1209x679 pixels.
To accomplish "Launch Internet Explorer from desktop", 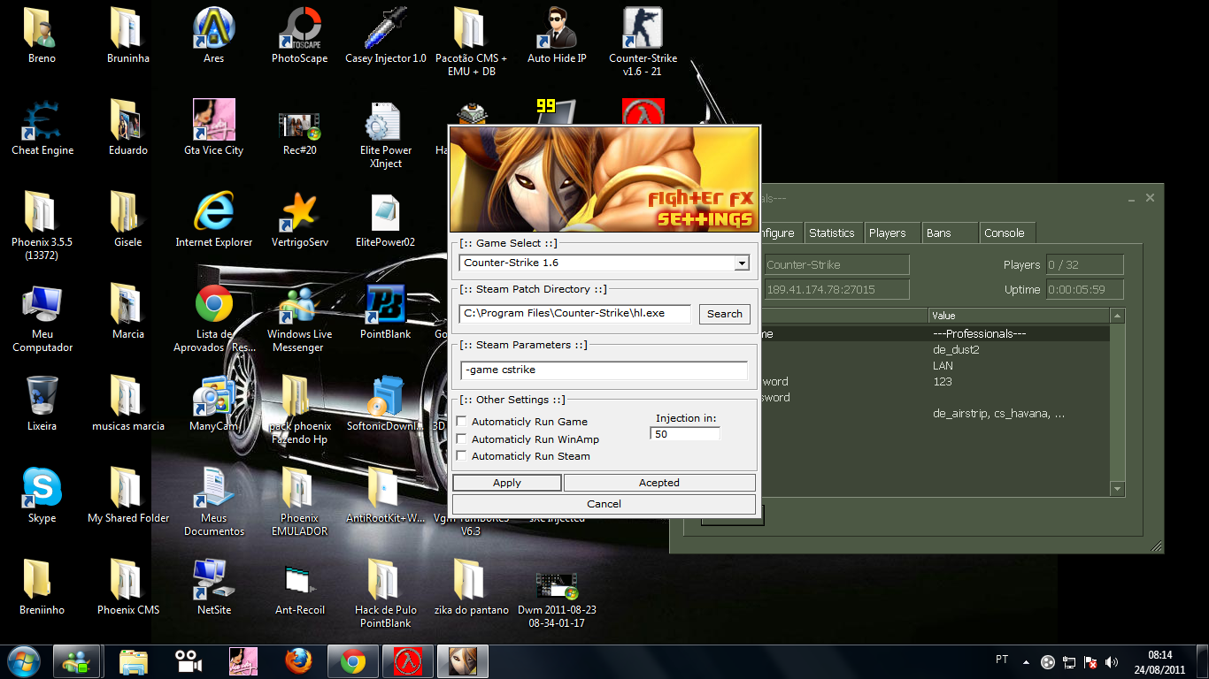I will pos(213,220).
